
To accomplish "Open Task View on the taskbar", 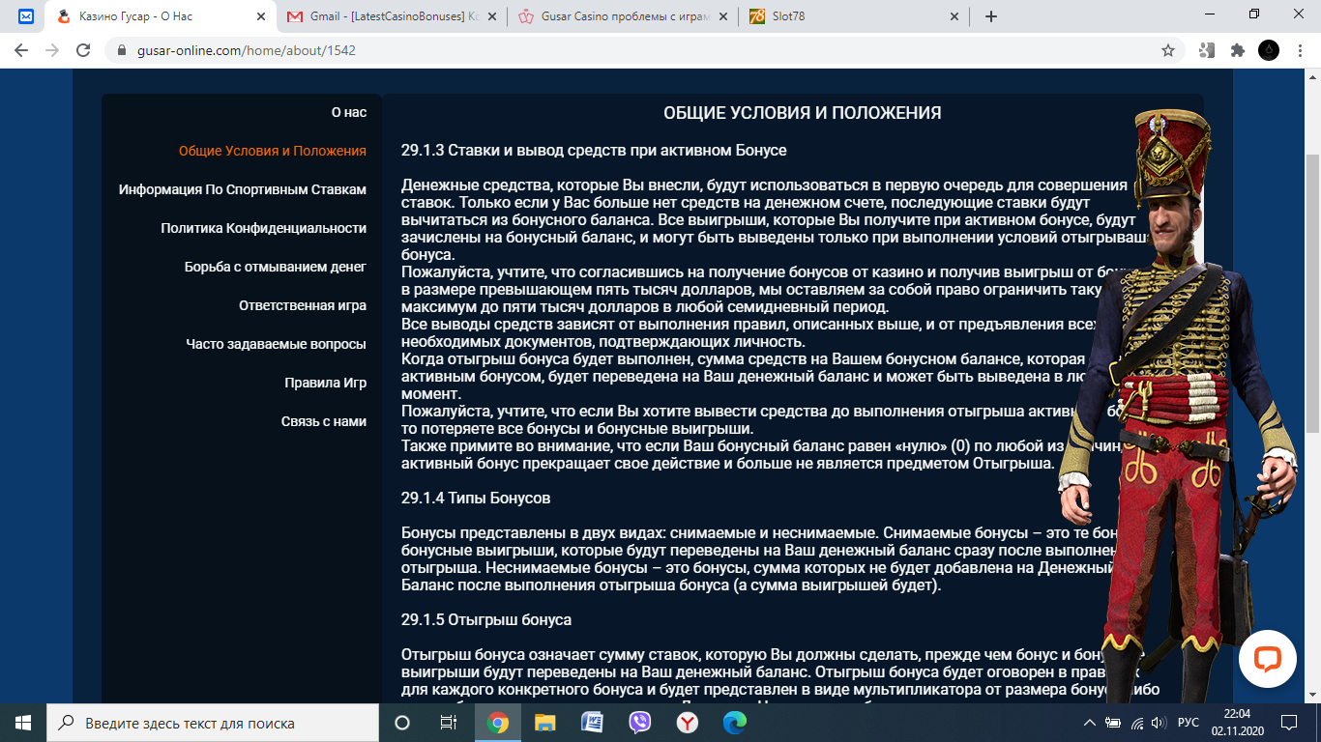I will point(449,723).
